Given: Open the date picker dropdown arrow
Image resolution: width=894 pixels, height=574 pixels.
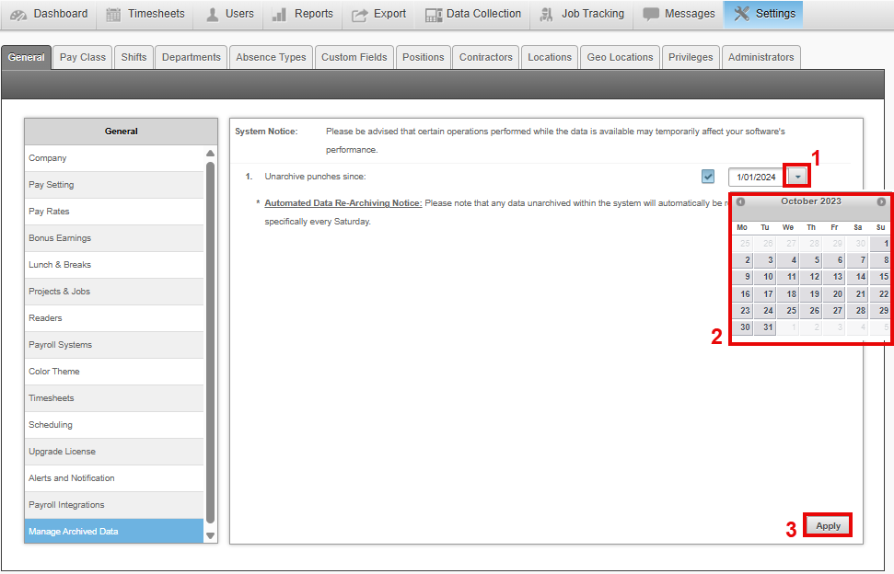Looking at the screenshot, I should click(x=798, y=177).
